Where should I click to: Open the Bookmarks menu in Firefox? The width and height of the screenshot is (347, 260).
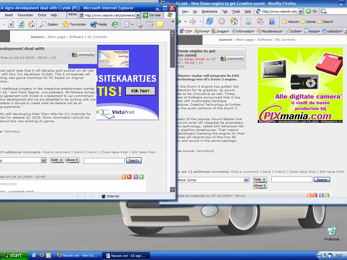[209, 11]
